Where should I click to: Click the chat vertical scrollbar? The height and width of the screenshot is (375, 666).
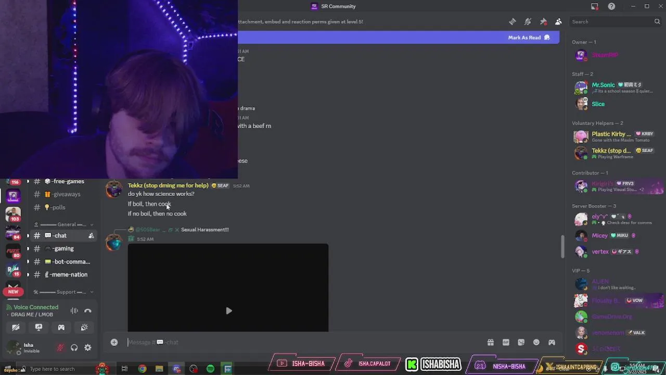click(562, 246)
